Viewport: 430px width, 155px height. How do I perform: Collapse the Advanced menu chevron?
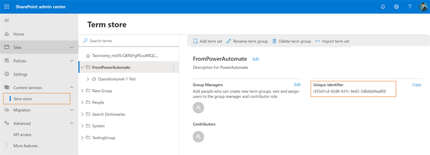tap(72, 123)
